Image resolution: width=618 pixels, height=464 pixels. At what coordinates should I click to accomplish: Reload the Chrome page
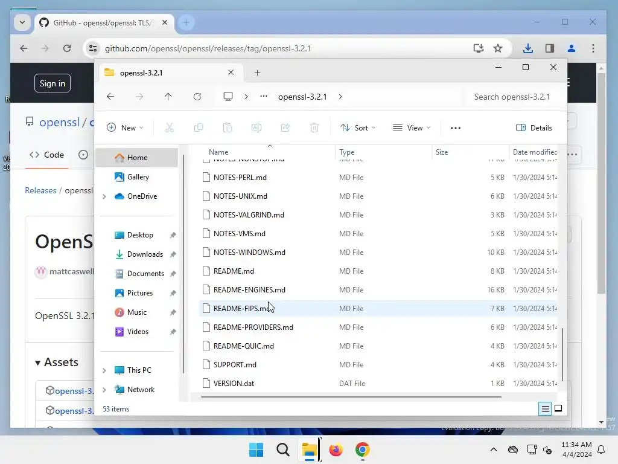click(67, 48)
